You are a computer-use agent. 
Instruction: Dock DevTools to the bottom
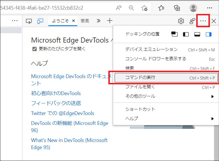click(x=197, y=34)
